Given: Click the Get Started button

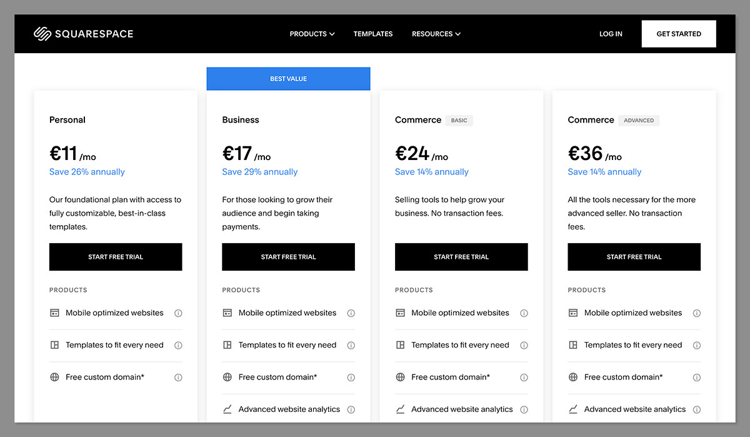Looking at the screenshot, I should [679, 34].
